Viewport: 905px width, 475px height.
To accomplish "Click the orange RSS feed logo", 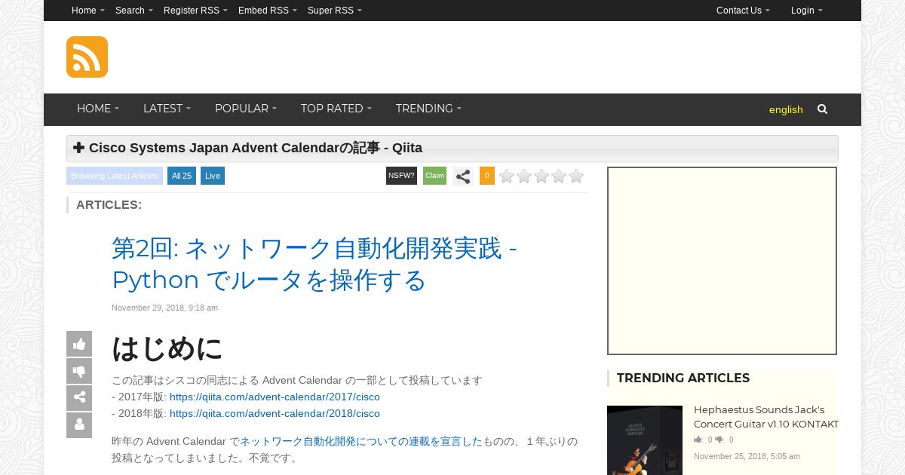I will coord(87,57).
